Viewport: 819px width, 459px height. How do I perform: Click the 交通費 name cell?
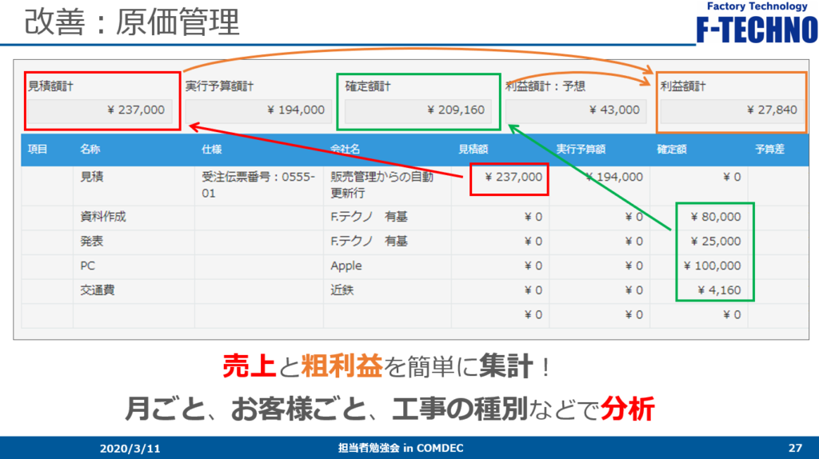(134, 291)
